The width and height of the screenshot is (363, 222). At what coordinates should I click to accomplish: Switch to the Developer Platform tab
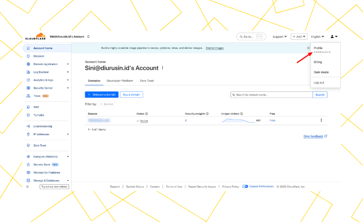point(119,81)
